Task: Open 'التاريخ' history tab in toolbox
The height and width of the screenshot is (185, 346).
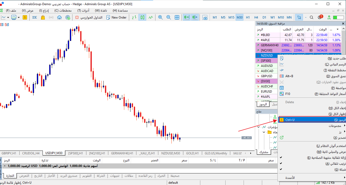Action: click(x=38, y=176)
